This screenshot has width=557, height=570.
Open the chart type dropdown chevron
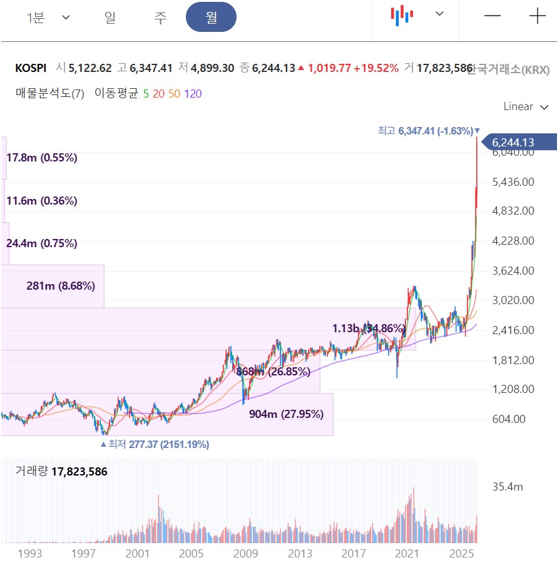click(x=439, y=14)
